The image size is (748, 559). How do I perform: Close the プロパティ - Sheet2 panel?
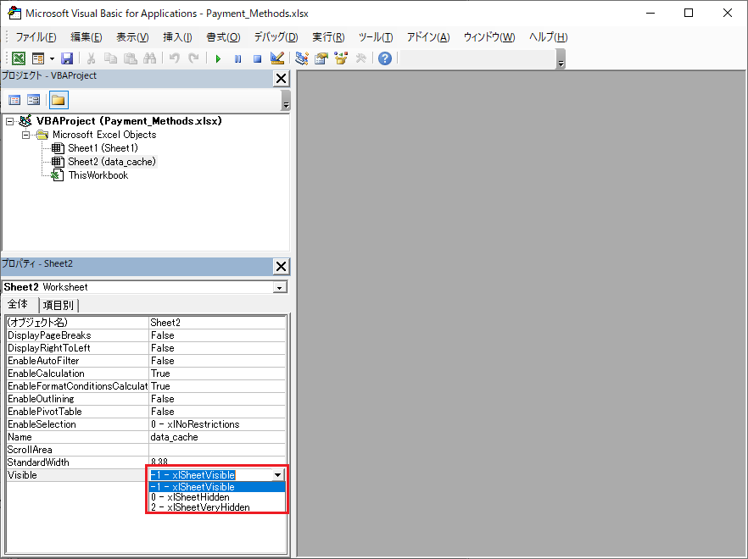(281, 267)
